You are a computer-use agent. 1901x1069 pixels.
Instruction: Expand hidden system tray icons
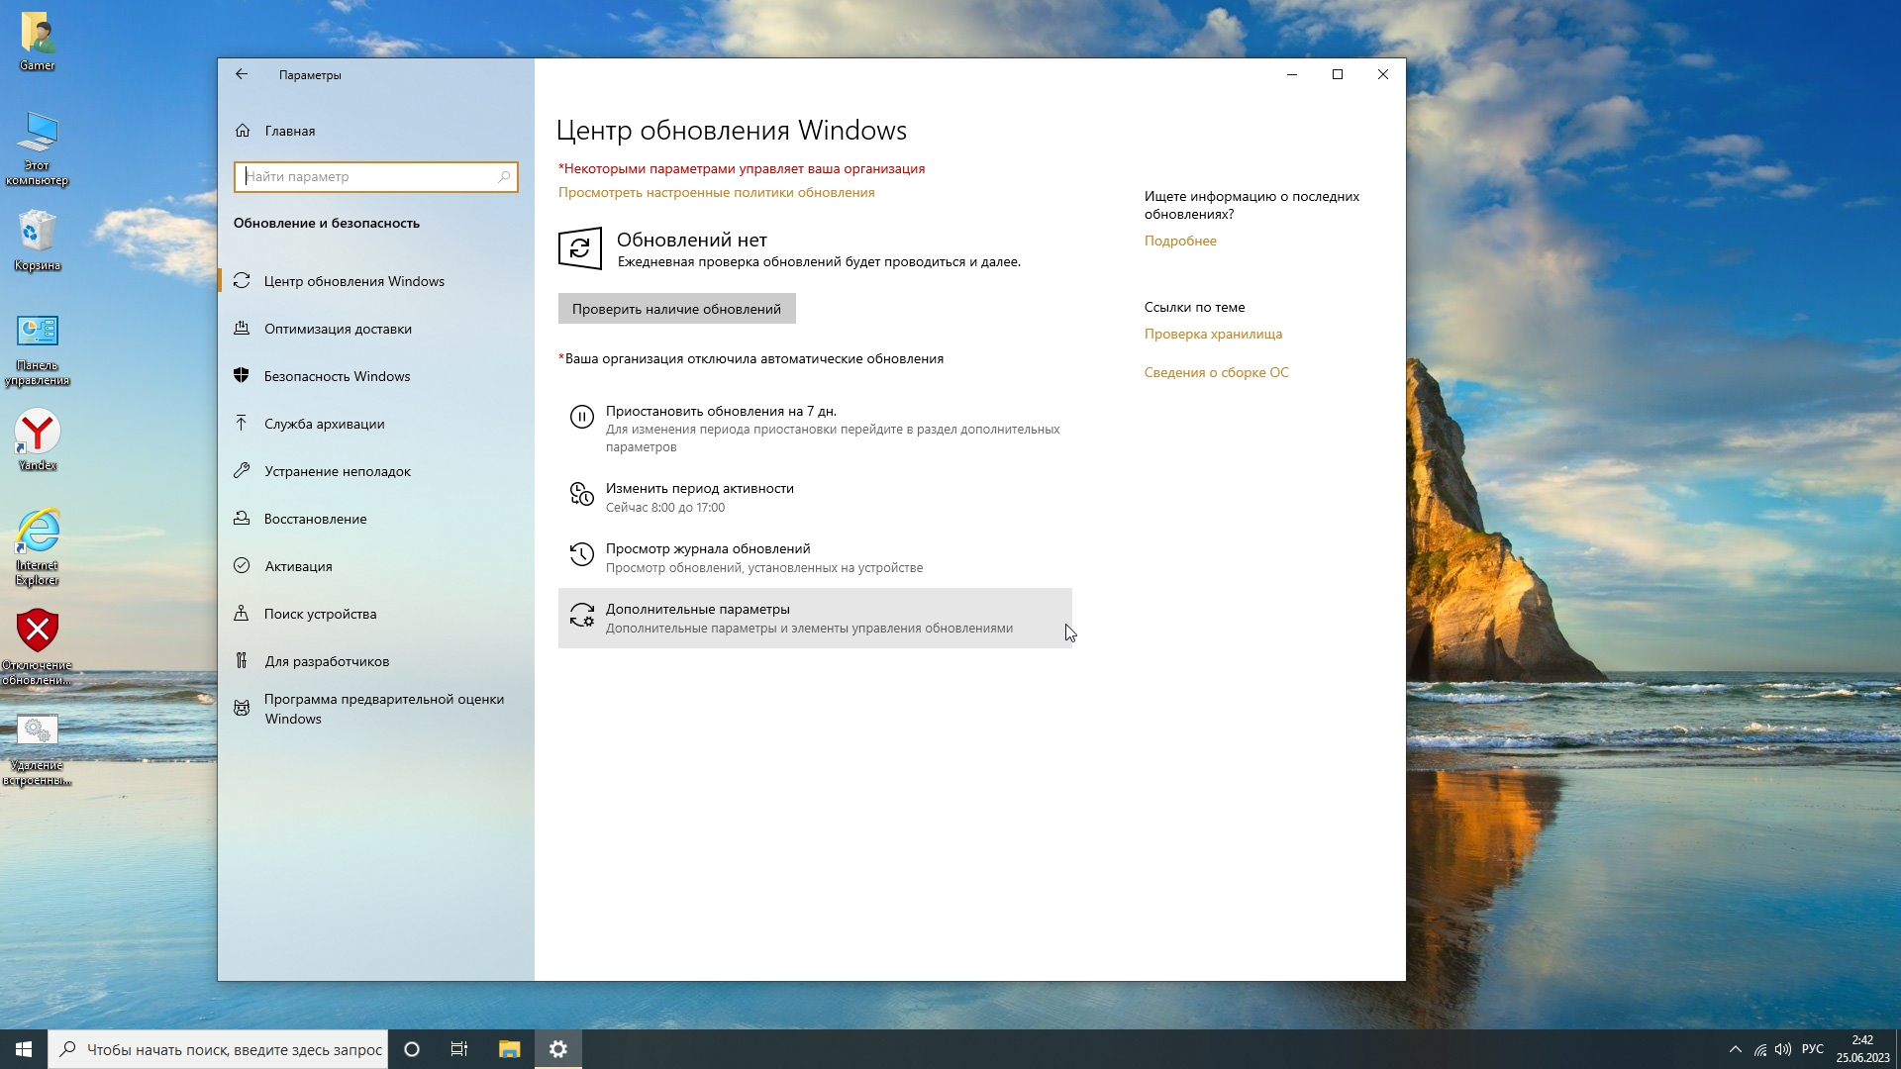point(1735,1049)
